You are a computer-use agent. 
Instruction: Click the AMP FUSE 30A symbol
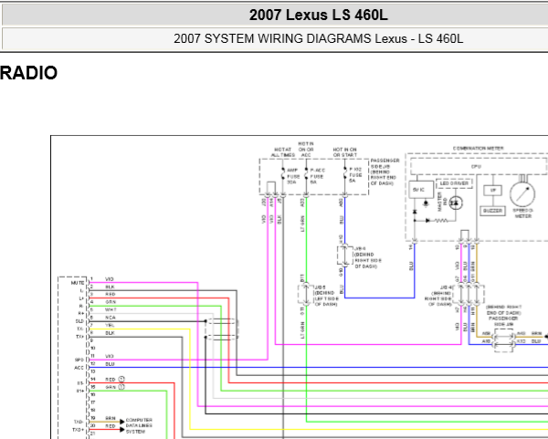(283, 174)
